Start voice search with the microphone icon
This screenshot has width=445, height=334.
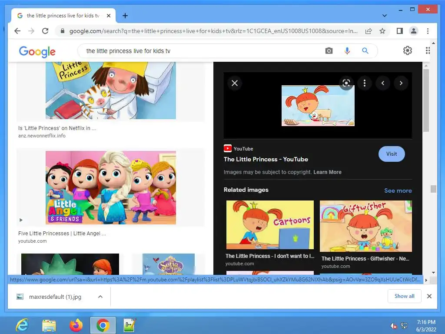point(347,51)
